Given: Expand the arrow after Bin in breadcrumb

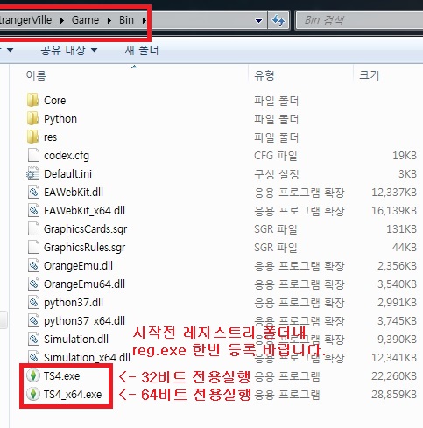Looking at the screenshot, I should pos(145,20).
